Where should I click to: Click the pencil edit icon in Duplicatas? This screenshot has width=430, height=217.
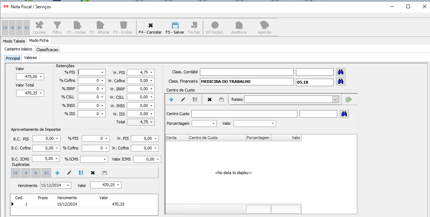pos(69,173)
